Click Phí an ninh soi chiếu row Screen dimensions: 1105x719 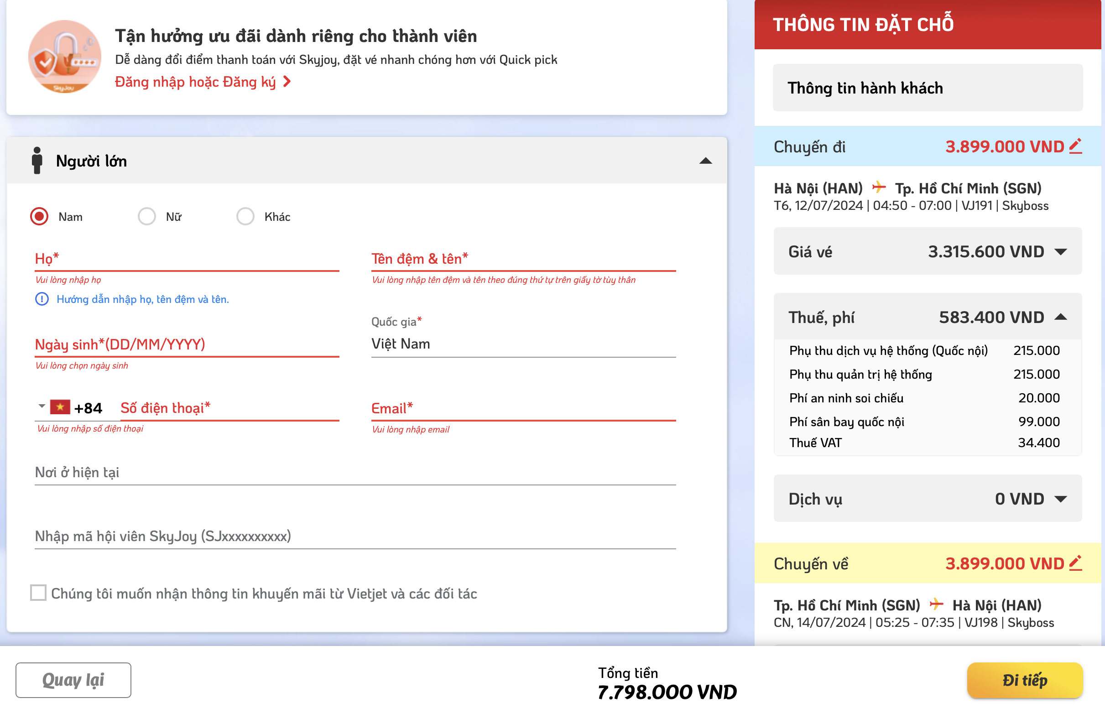point(924,398)
